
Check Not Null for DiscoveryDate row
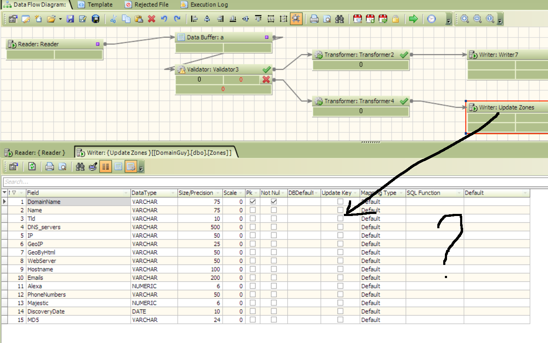click(x=274, y=311)
